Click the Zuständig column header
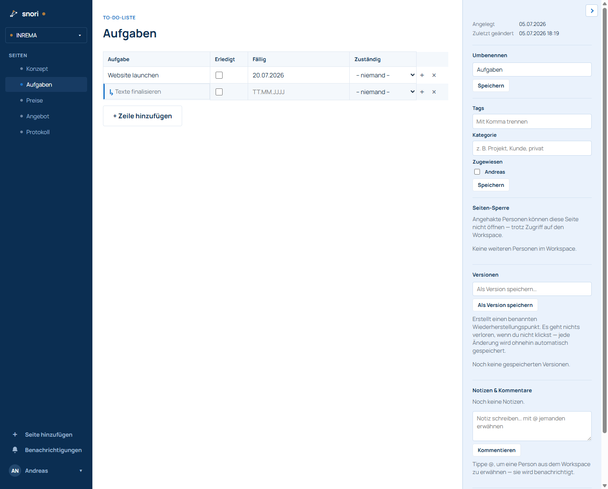 [383, 59]
